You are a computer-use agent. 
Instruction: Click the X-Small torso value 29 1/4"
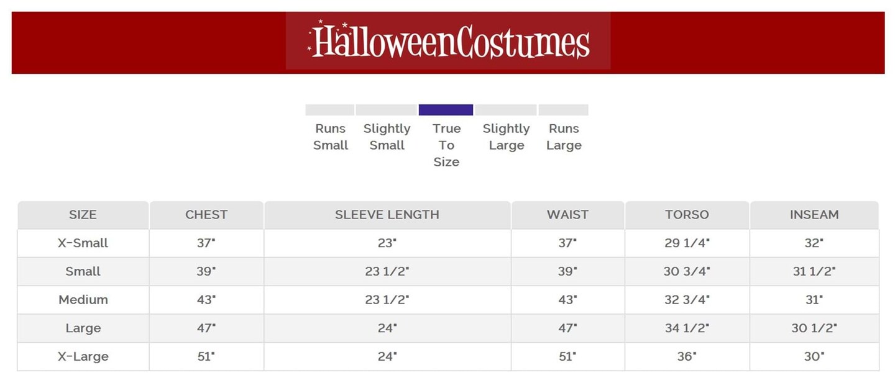(x=687, y=243)
